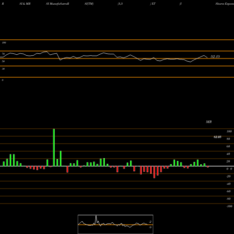Viewport: 234px width, 234px height.
Task: Click the MR axis label -60
Action: coord(228,191)
